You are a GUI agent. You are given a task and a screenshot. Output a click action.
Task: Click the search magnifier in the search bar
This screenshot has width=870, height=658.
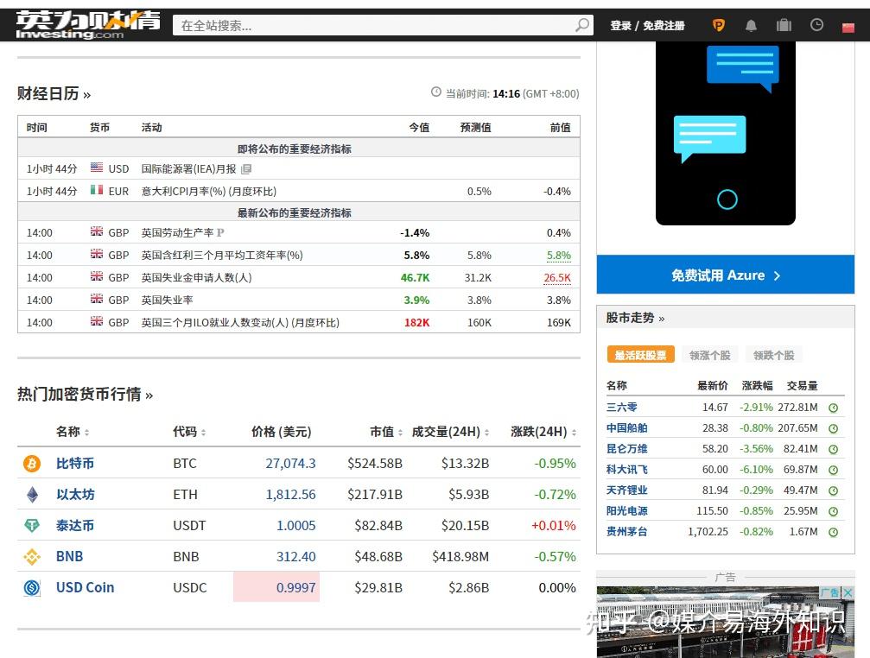pos(583,25)
